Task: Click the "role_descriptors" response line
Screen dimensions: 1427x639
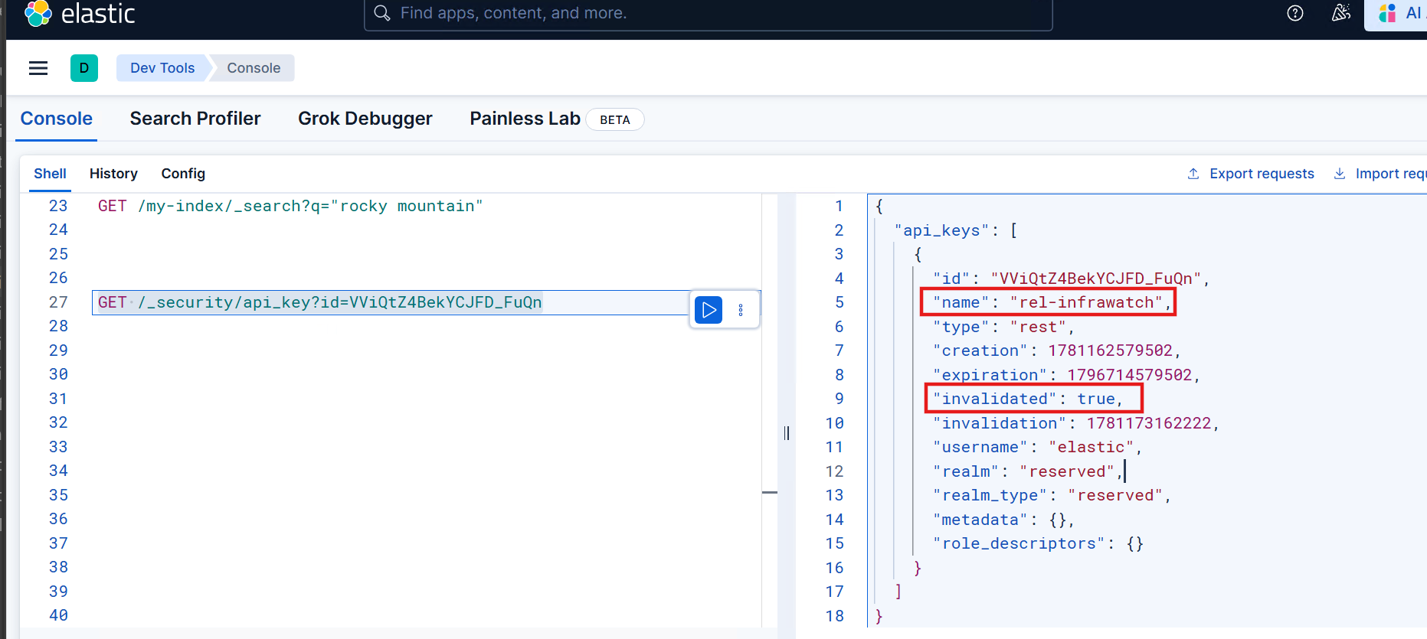Action: [x=1038, y=543]
